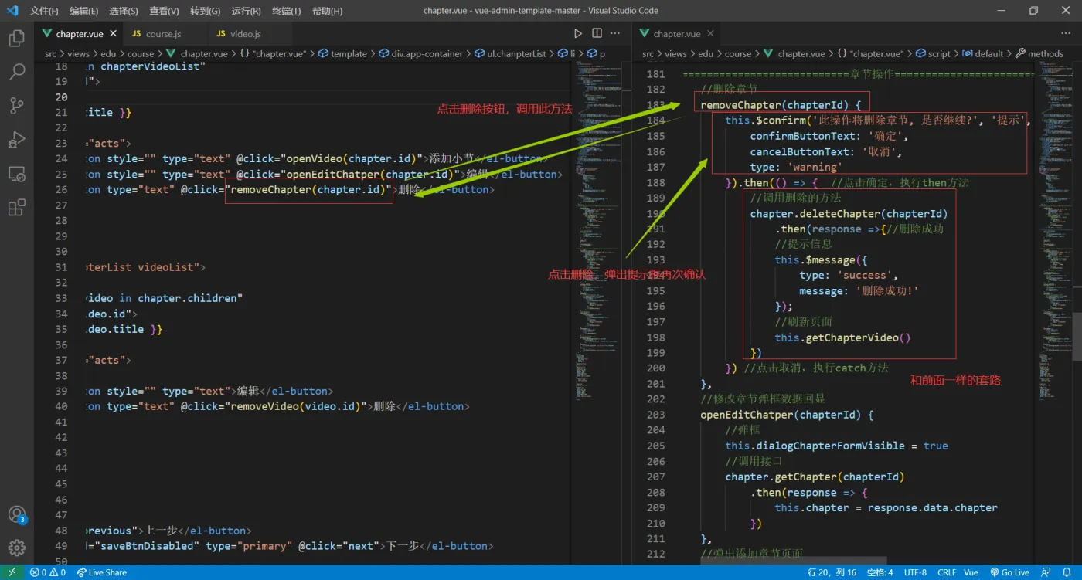Viewport: 1082px width, 580px height.
Task: Close the left chapter.vue tab
Action: point(113,34)
